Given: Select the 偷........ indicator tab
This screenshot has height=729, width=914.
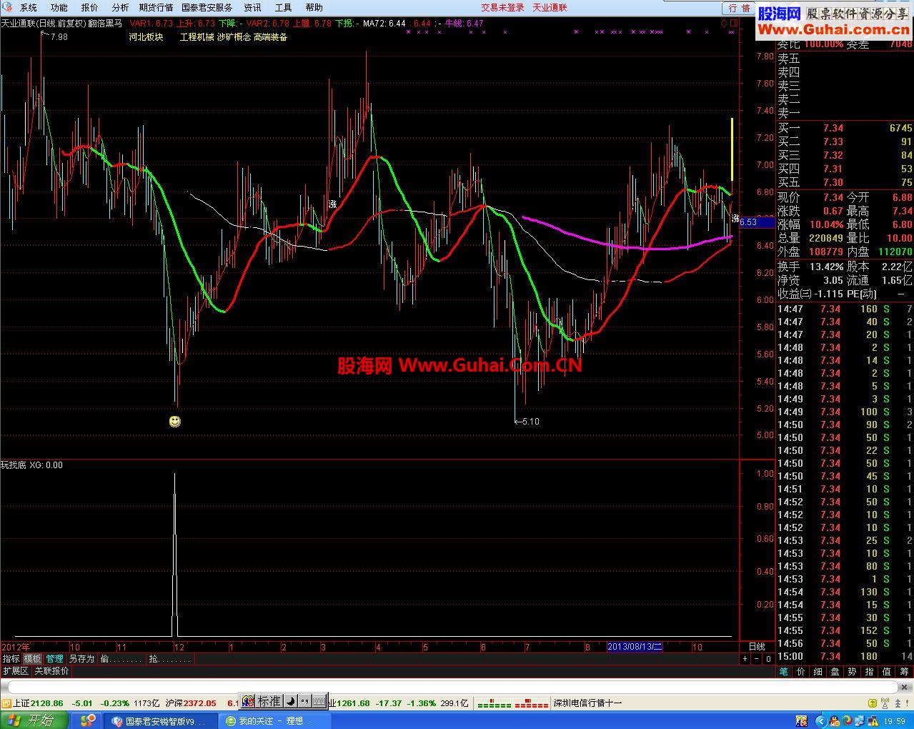Looking at the screenshot, I should click(x=121, y=659).
